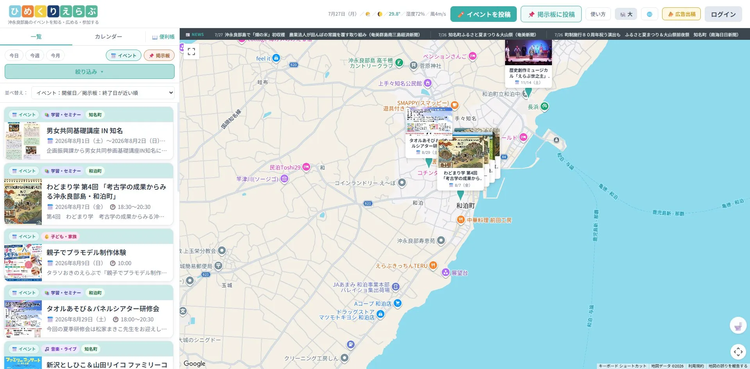Open the キーボード ショートカット map button
The image size is (750, 369).
622,366
